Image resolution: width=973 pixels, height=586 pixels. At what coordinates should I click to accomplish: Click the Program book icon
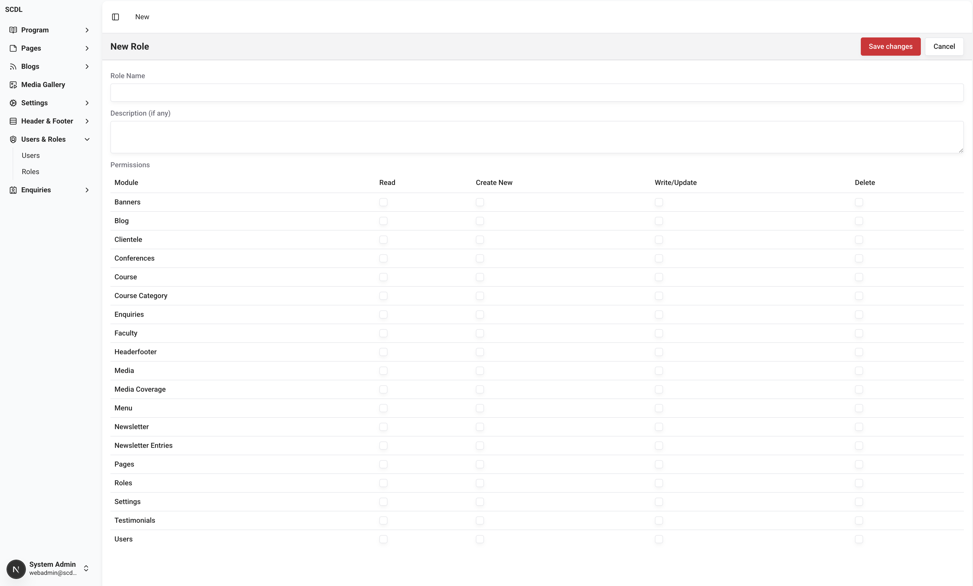coord(13,30)
